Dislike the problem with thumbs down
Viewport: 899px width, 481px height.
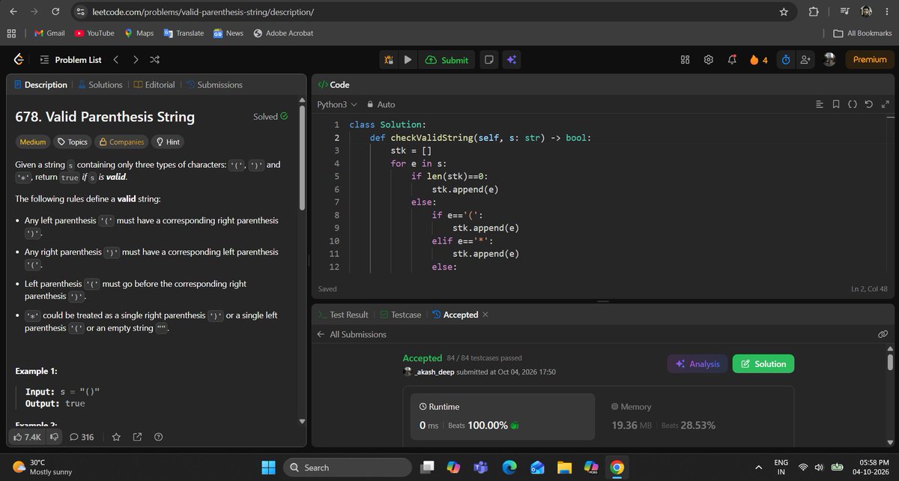(x=54, y=437)
